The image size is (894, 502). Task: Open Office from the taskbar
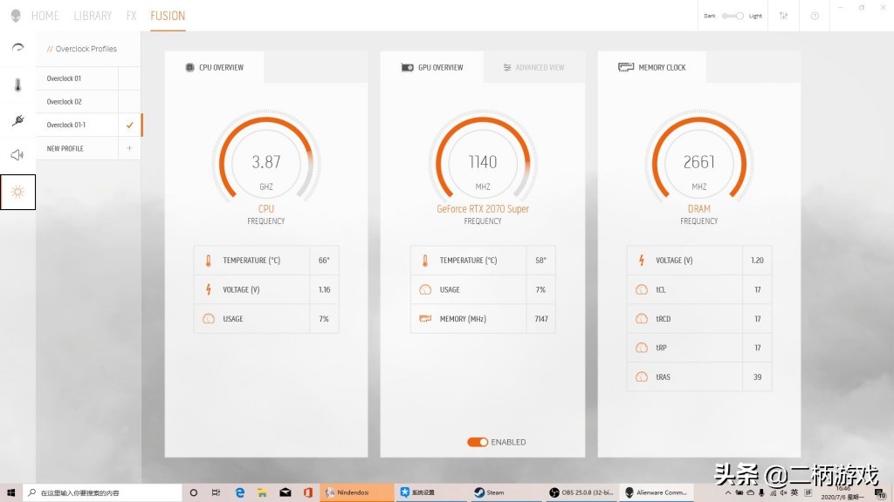(x=308, y=492)
